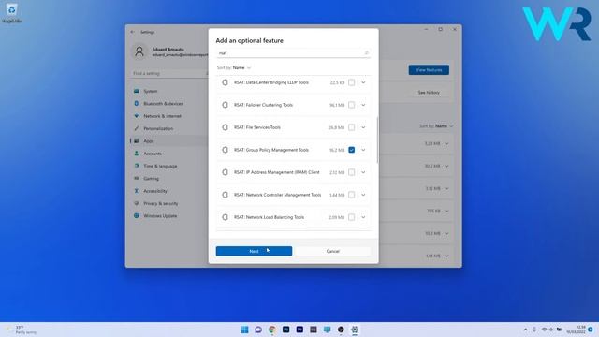This screenshot has width=599, height=337.
Task: Click the user profile avatar in Settings
Action: [139, 51]
